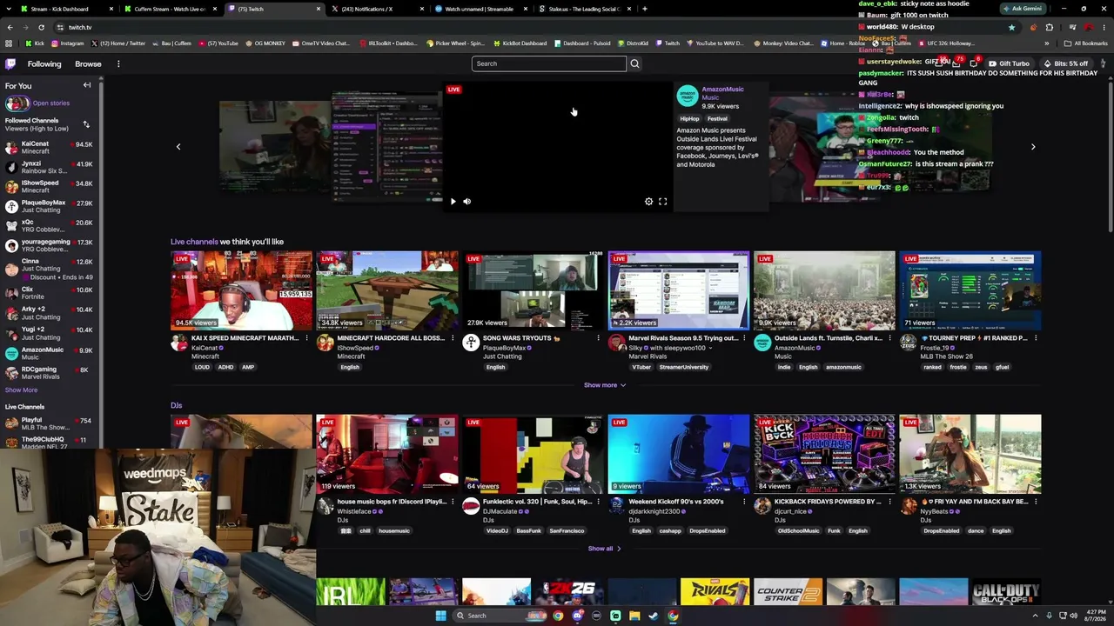
Task: Open AmazonMusic avatar in featured panel
Action: coord(688,96)
